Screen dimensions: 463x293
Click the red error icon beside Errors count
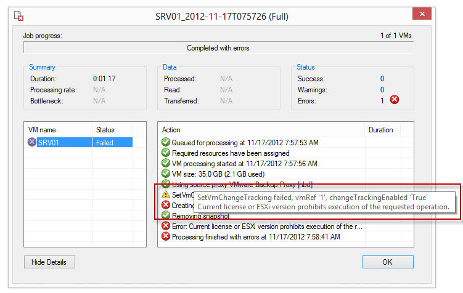pyautogui.click(x=395, y=100)
